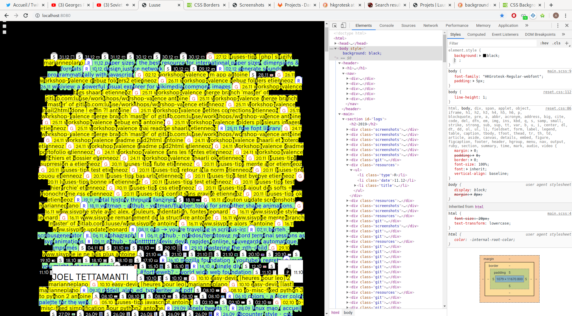Open a new browser tab
The height and width of the screenshot is (316, 572).
pyautogui.click(x=551, y=5)
